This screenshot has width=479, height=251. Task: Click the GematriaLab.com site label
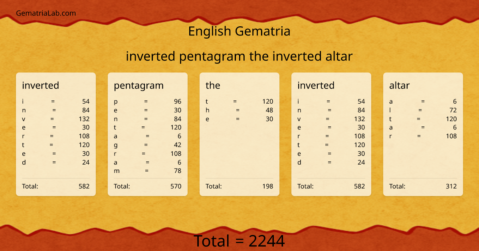46,13
